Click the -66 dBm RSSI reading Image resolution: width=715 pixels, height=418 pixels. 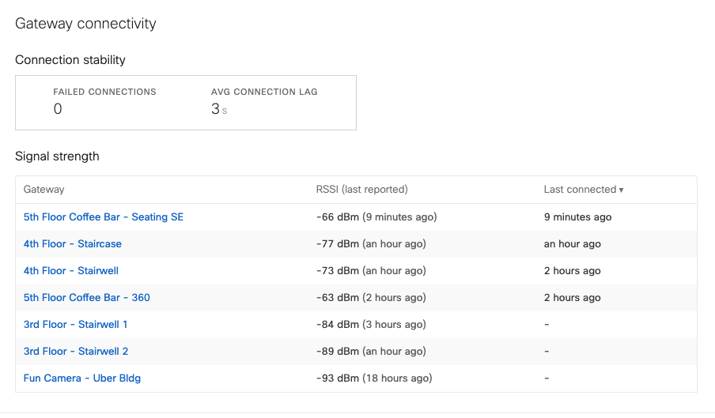point(338,217)
